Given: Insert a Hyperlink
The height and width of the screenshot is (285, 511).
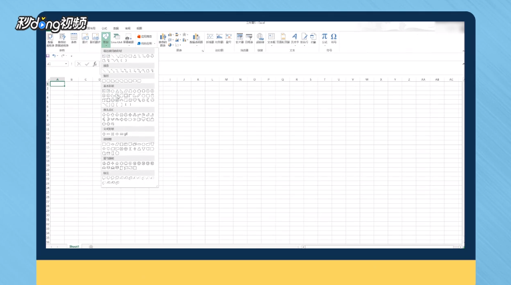Looking at the screenshot, I should point(260,38).
